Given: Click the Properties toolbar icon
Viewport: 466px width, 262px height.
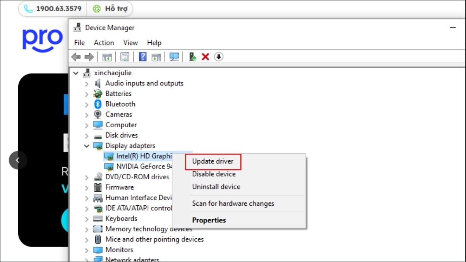Looking at the screenshot, I should coord(125,57).
